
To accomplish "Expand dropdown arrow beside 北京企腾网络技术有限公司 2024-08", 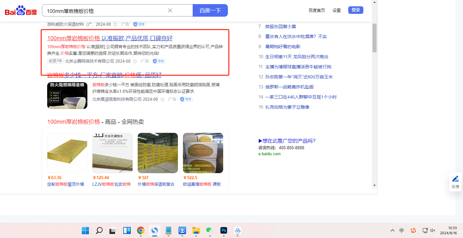I will (135, 61).
